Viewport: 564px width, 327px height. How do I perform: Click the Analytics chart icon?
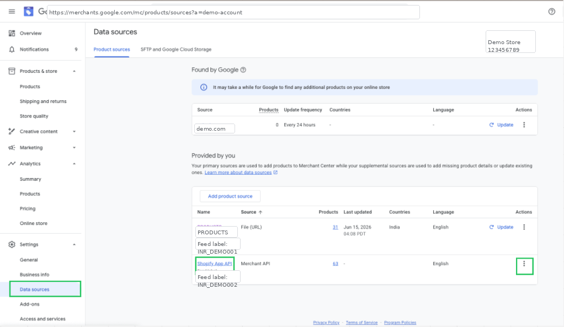pos(12,163)
